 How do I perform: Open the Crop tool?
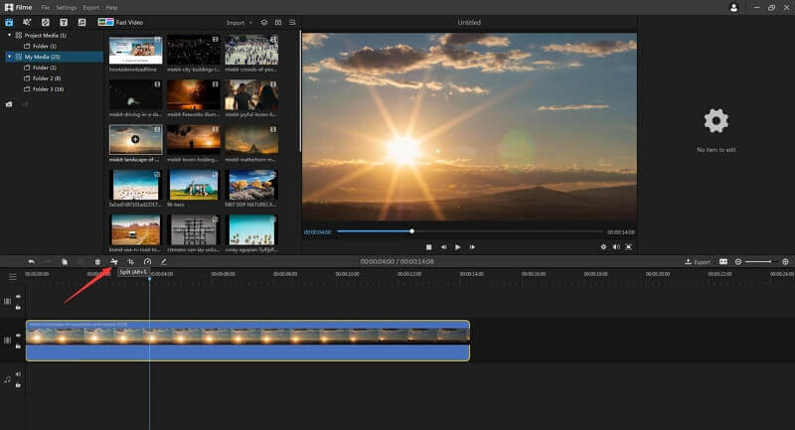[131, 262]
